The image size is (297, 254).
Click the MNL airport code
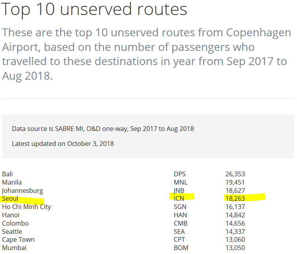click(x=180, y=182)
